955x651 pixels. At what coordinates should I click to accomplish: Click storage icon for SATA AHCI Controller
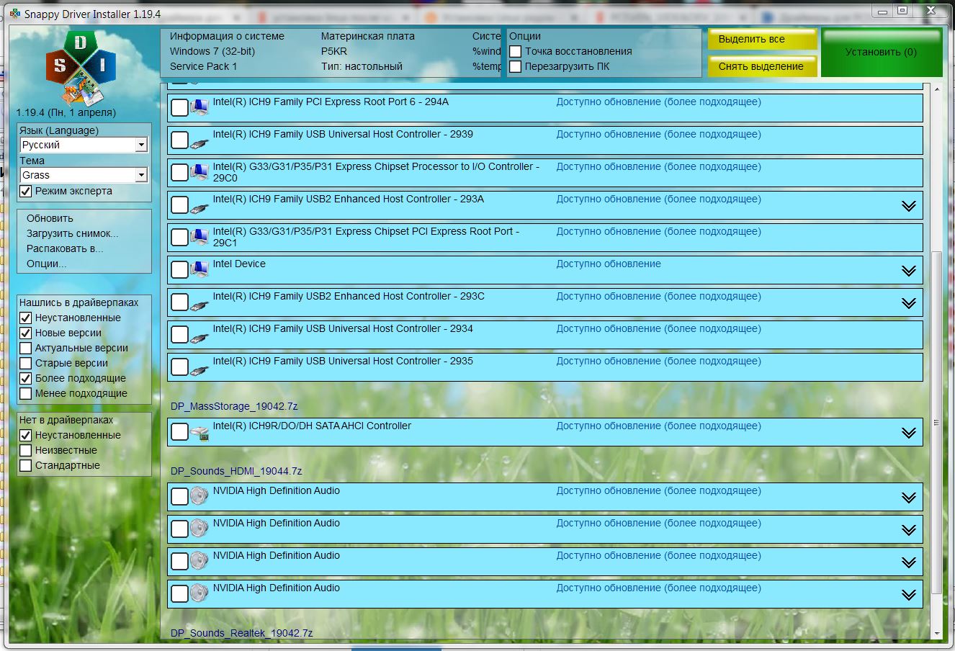tap(199, 432)
